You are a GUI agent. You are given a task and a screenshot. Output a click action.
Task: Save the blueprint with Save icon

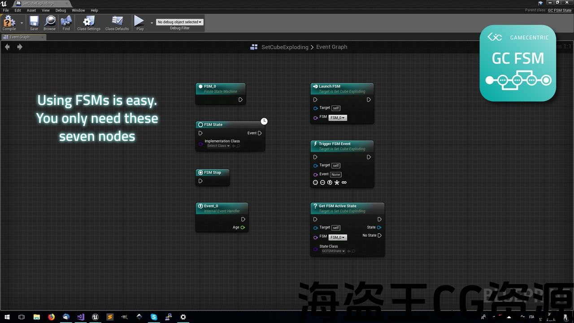[34, 23]
